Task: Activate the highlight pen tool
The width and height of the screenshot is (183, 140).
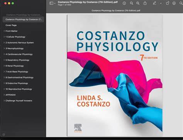Action: [154, 3]
